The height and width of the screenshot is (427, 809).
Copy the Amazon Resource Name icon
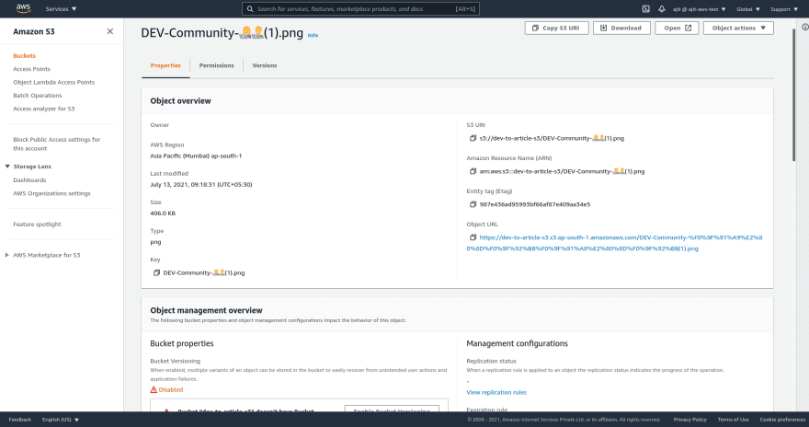tap(473, 171)
